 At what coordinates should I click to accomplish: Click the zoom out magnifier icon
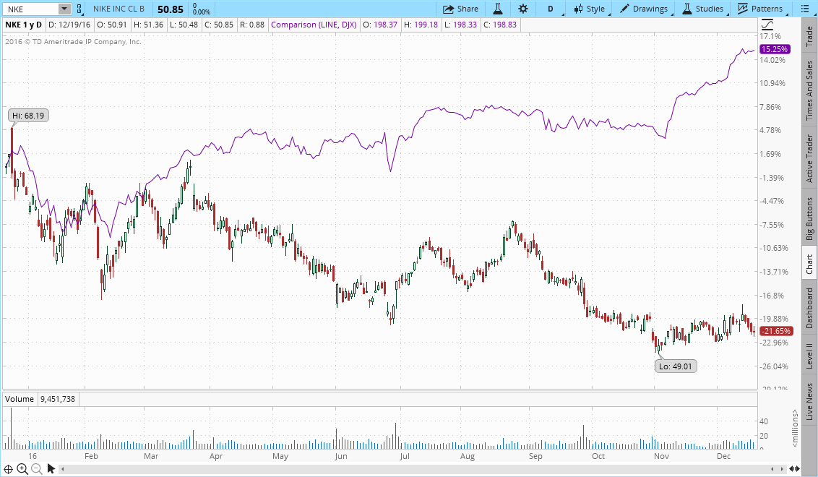[37, 468]
